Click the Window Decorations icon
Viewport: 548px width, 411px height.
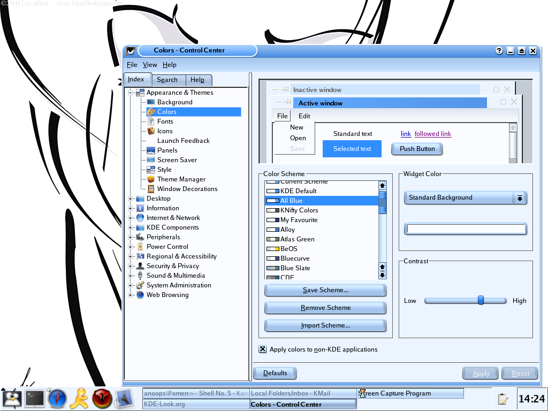click(151, 189)
